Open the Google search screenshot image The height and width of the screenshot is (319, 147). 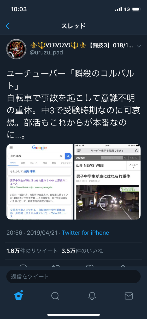(x=39, y=181)
